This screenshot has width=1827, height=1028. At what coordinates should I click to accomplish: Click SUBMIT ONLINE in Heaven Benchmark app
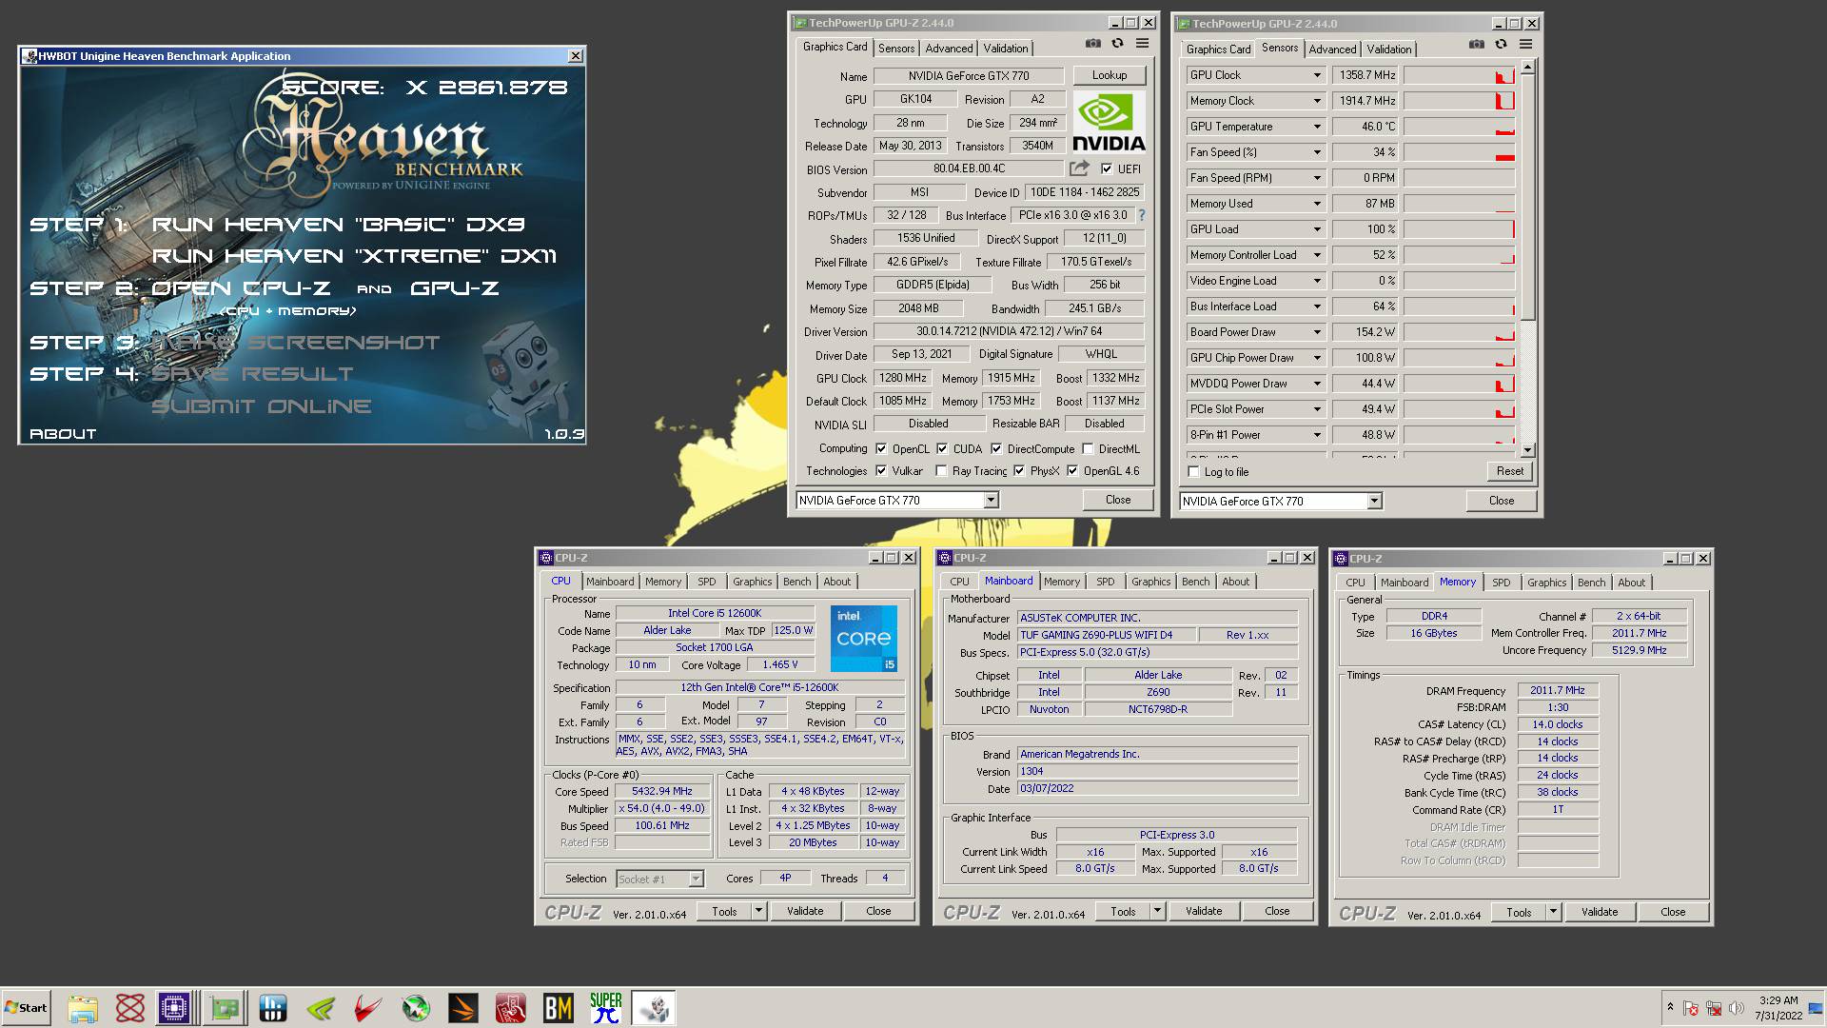[262, 406]
